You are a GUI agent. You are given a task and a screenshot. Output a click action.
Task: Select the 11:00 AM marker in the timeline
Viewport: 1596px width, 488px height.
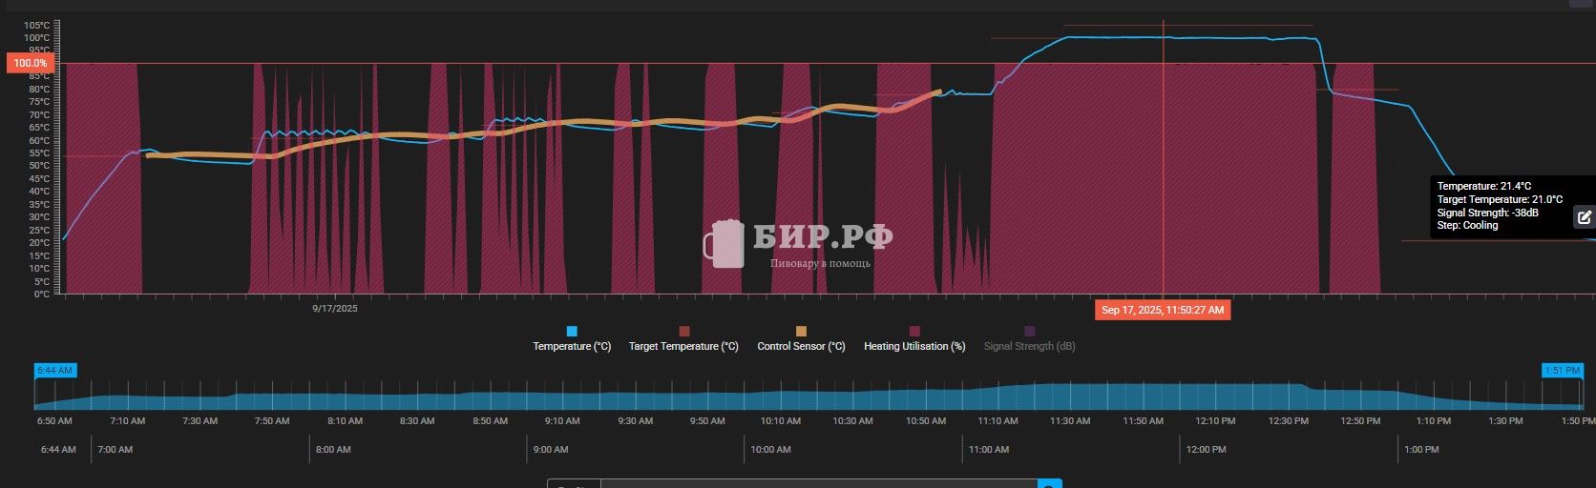[988, 449]
